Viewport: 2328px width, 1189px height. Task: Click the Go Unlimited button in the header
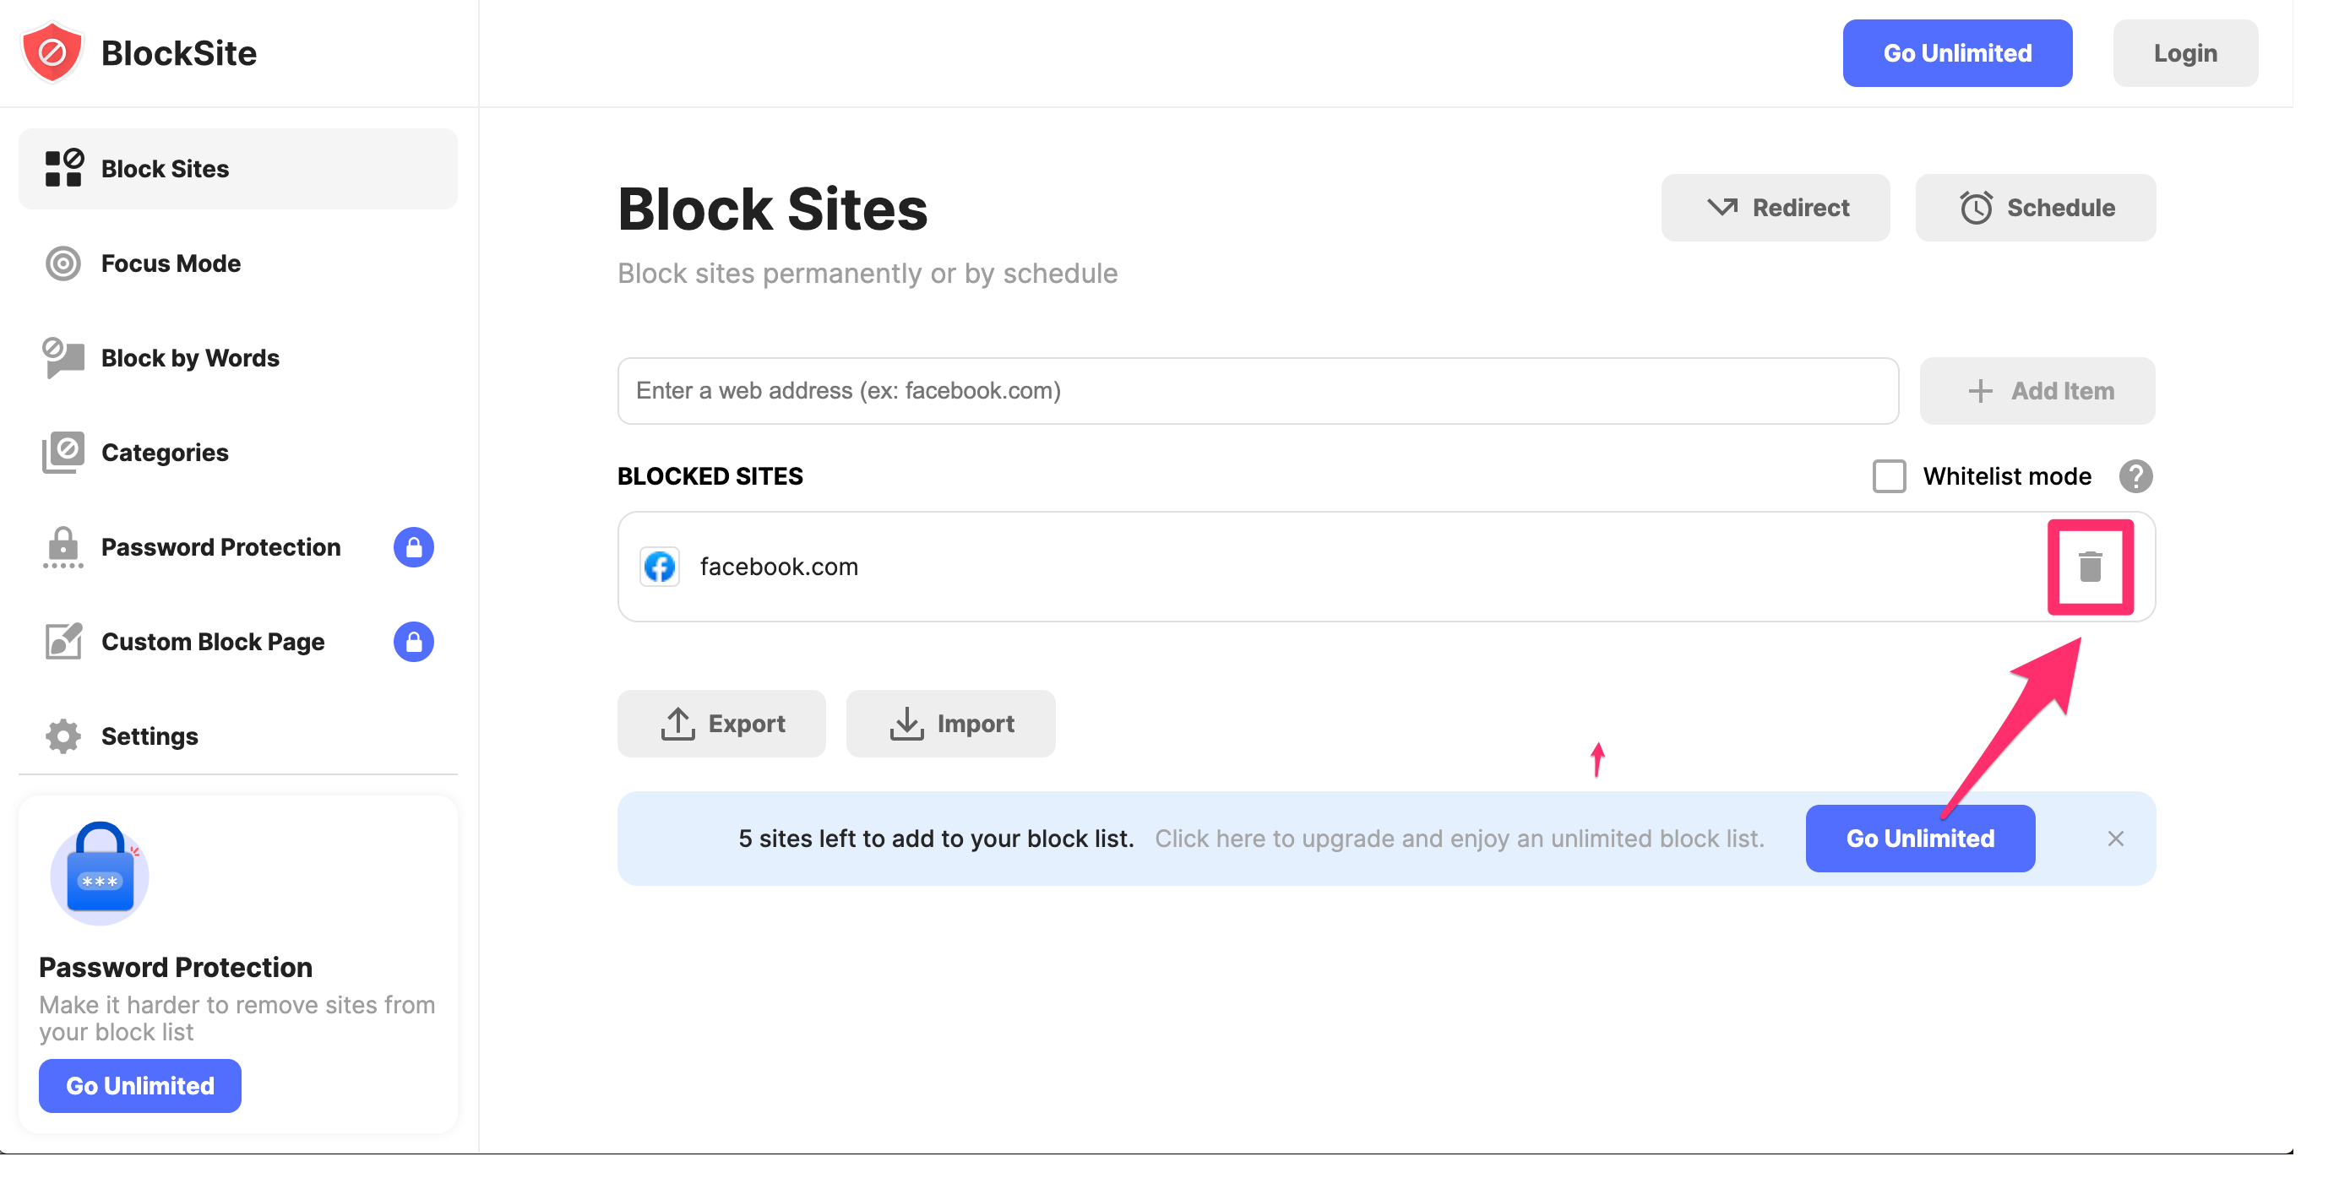(x=1957, y=52)
